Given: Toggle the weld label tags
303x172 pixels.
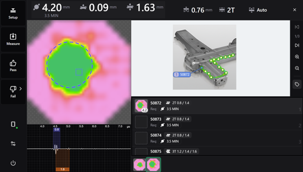Looking at the screenshot, I should [297, 84].
